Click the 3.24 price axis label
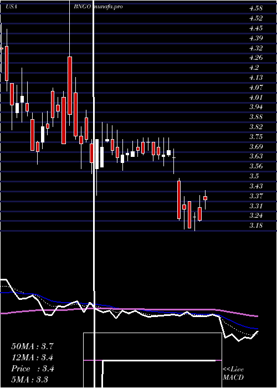The image size is (277, 388). 256,215
